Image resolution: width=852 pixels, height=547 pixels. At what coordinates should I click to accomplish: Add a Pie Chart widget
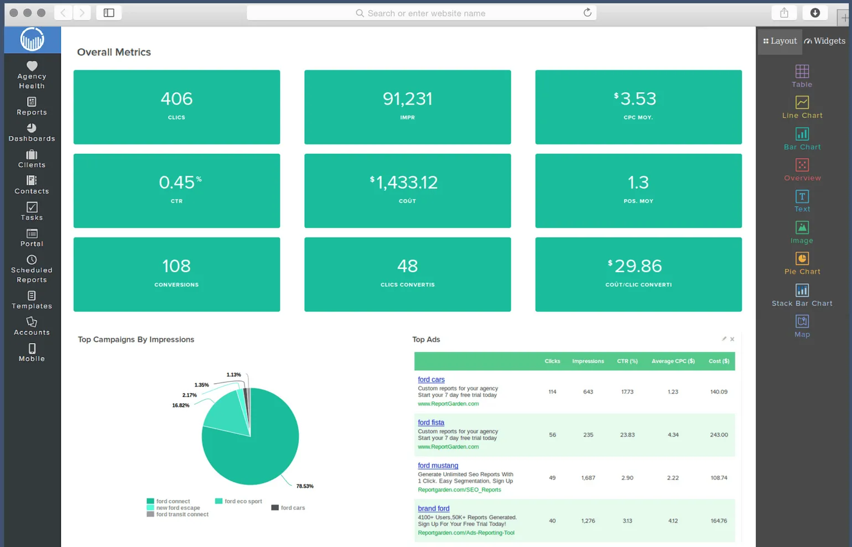click(802, 263)
